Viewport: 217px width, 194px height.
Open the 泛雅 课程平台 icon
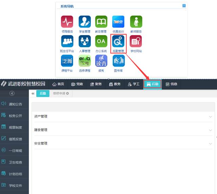click(x=67, y=61)
